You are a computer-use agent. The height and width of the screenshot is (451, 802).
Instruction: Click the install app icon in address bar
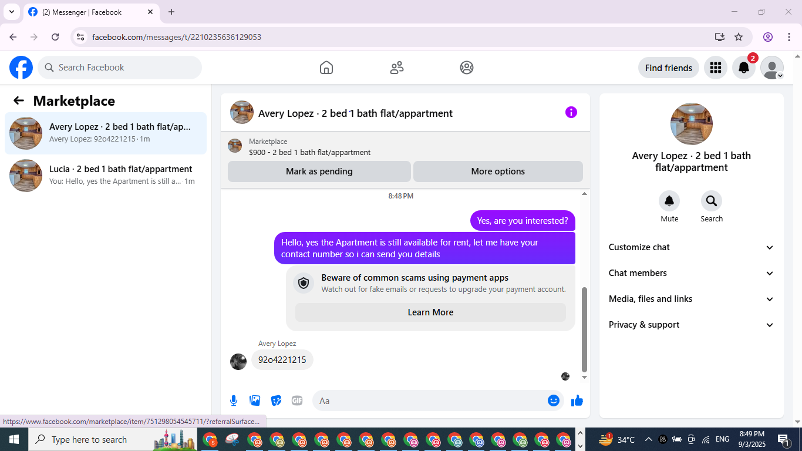(x=720, y=37)
